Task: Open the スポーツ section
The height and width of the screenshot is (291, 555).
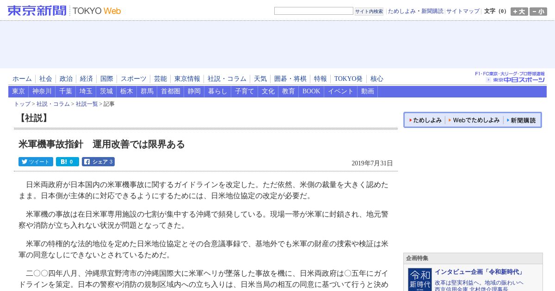Action: pyautogui.click(x=134, y=79)
